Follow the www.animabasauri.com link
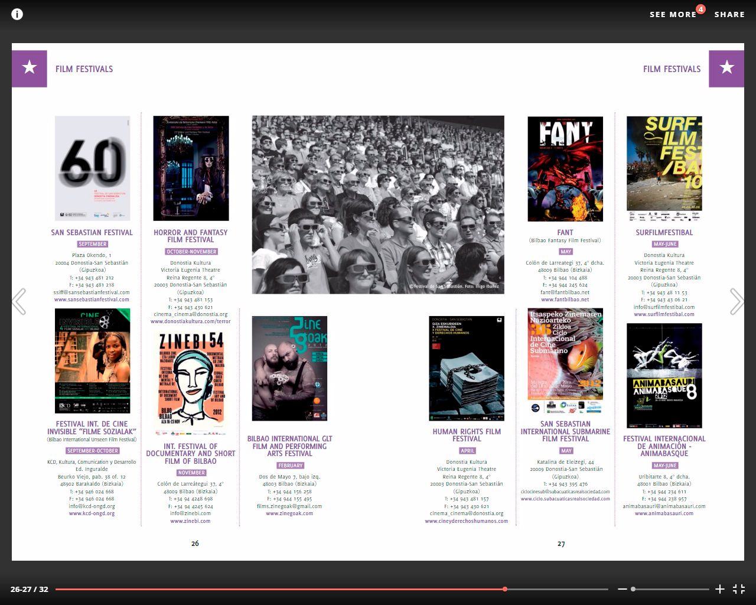Image resolution: width=756 pixels, height=605 pixels. click(x=664, y=513)
